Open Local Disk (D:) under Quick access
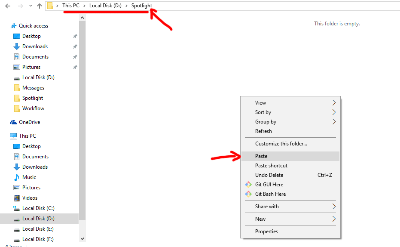Image resolution: width=400 pixels, height=247 pixels. (x=38, y=77)
